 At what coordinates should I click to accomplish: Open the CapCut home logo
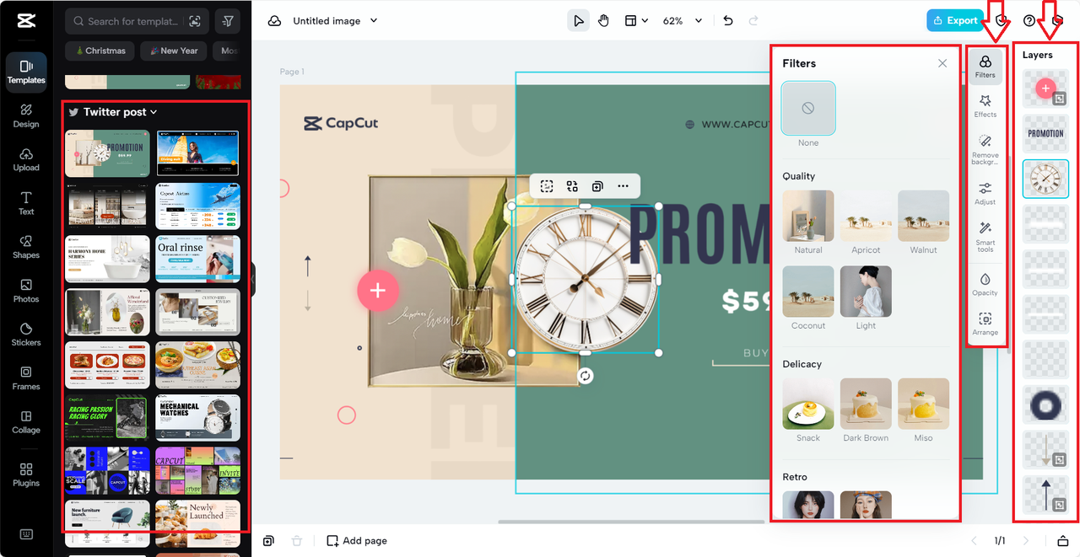[x=26, y=21]
